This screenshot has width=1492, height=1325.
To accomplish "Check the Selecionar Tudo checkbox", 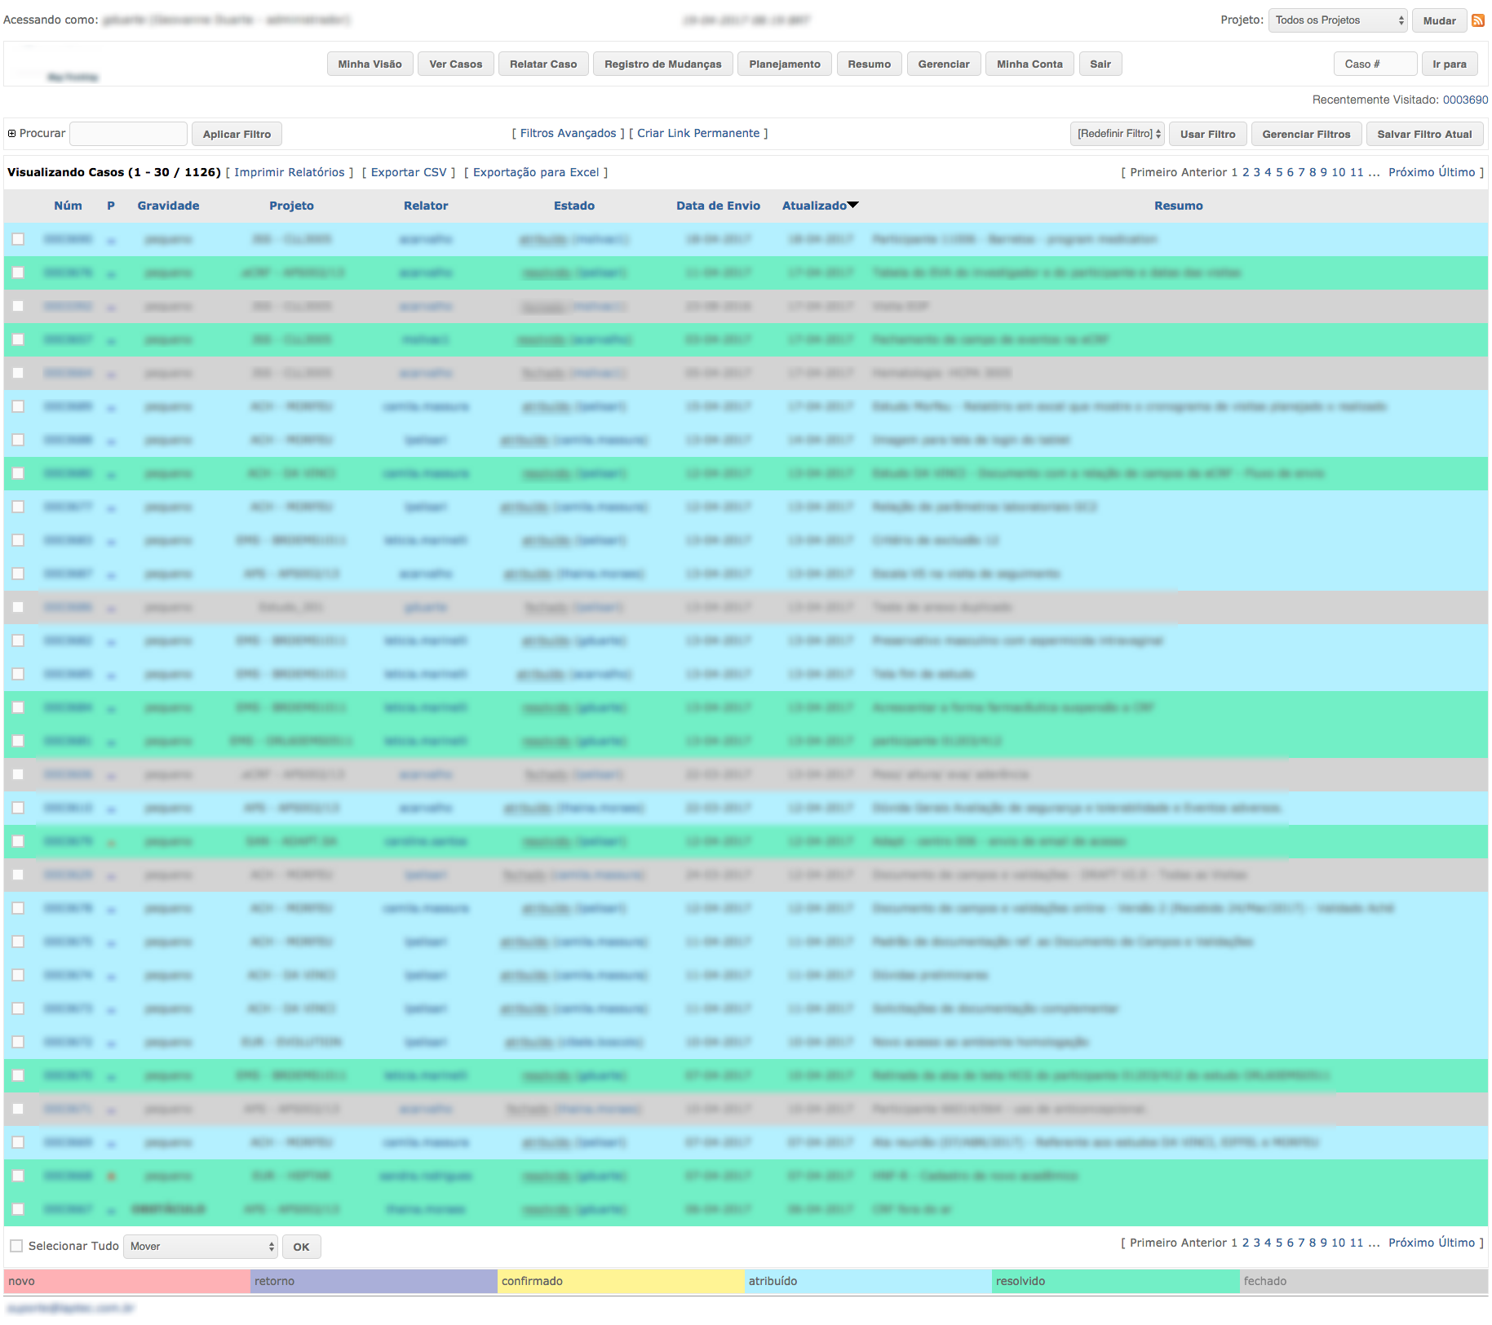I will [x=16, y=1246].
